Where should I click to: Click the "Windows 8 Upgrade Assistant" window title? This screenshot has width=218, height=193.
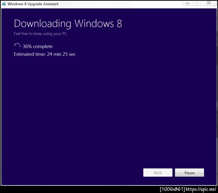point(33,4)
